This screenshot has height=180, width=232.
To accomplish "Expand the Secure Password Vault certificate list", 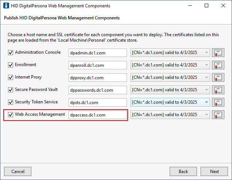I will tap(170, 90).
